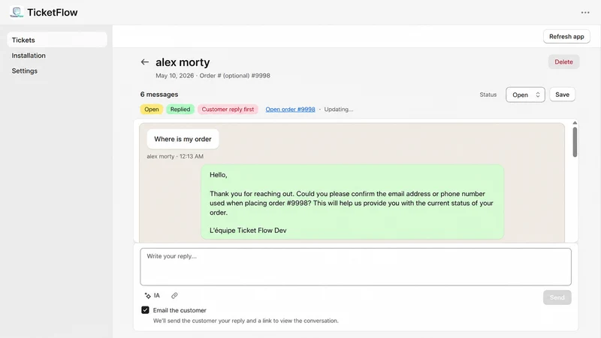Generate a reply with the IA sparkle button
Screen dimensions: 601x338
pos(153,295)
